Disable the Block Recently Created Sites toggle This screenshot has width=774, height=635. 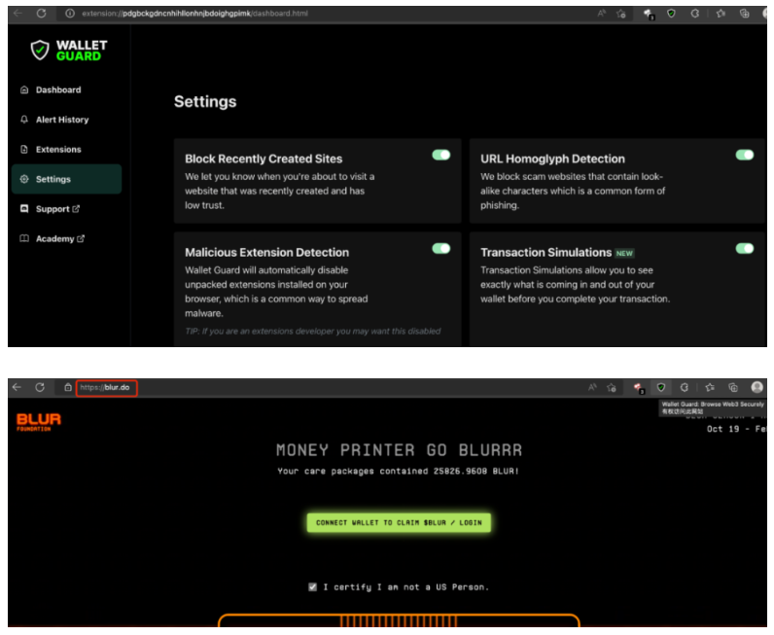tap(441, 155)
